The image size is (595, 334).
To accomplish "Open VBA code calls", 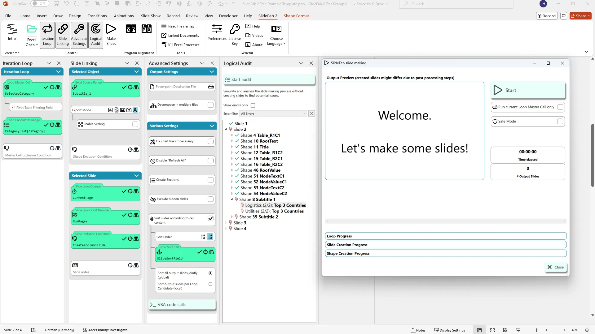I will point(182,305).
